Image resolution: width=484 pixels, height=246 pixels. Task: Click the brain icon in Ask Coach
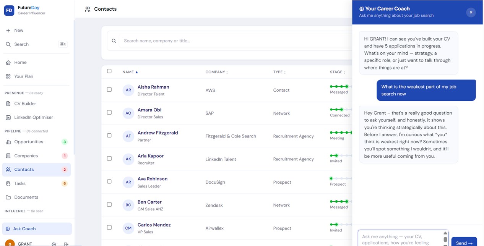(x=8, y=229)
